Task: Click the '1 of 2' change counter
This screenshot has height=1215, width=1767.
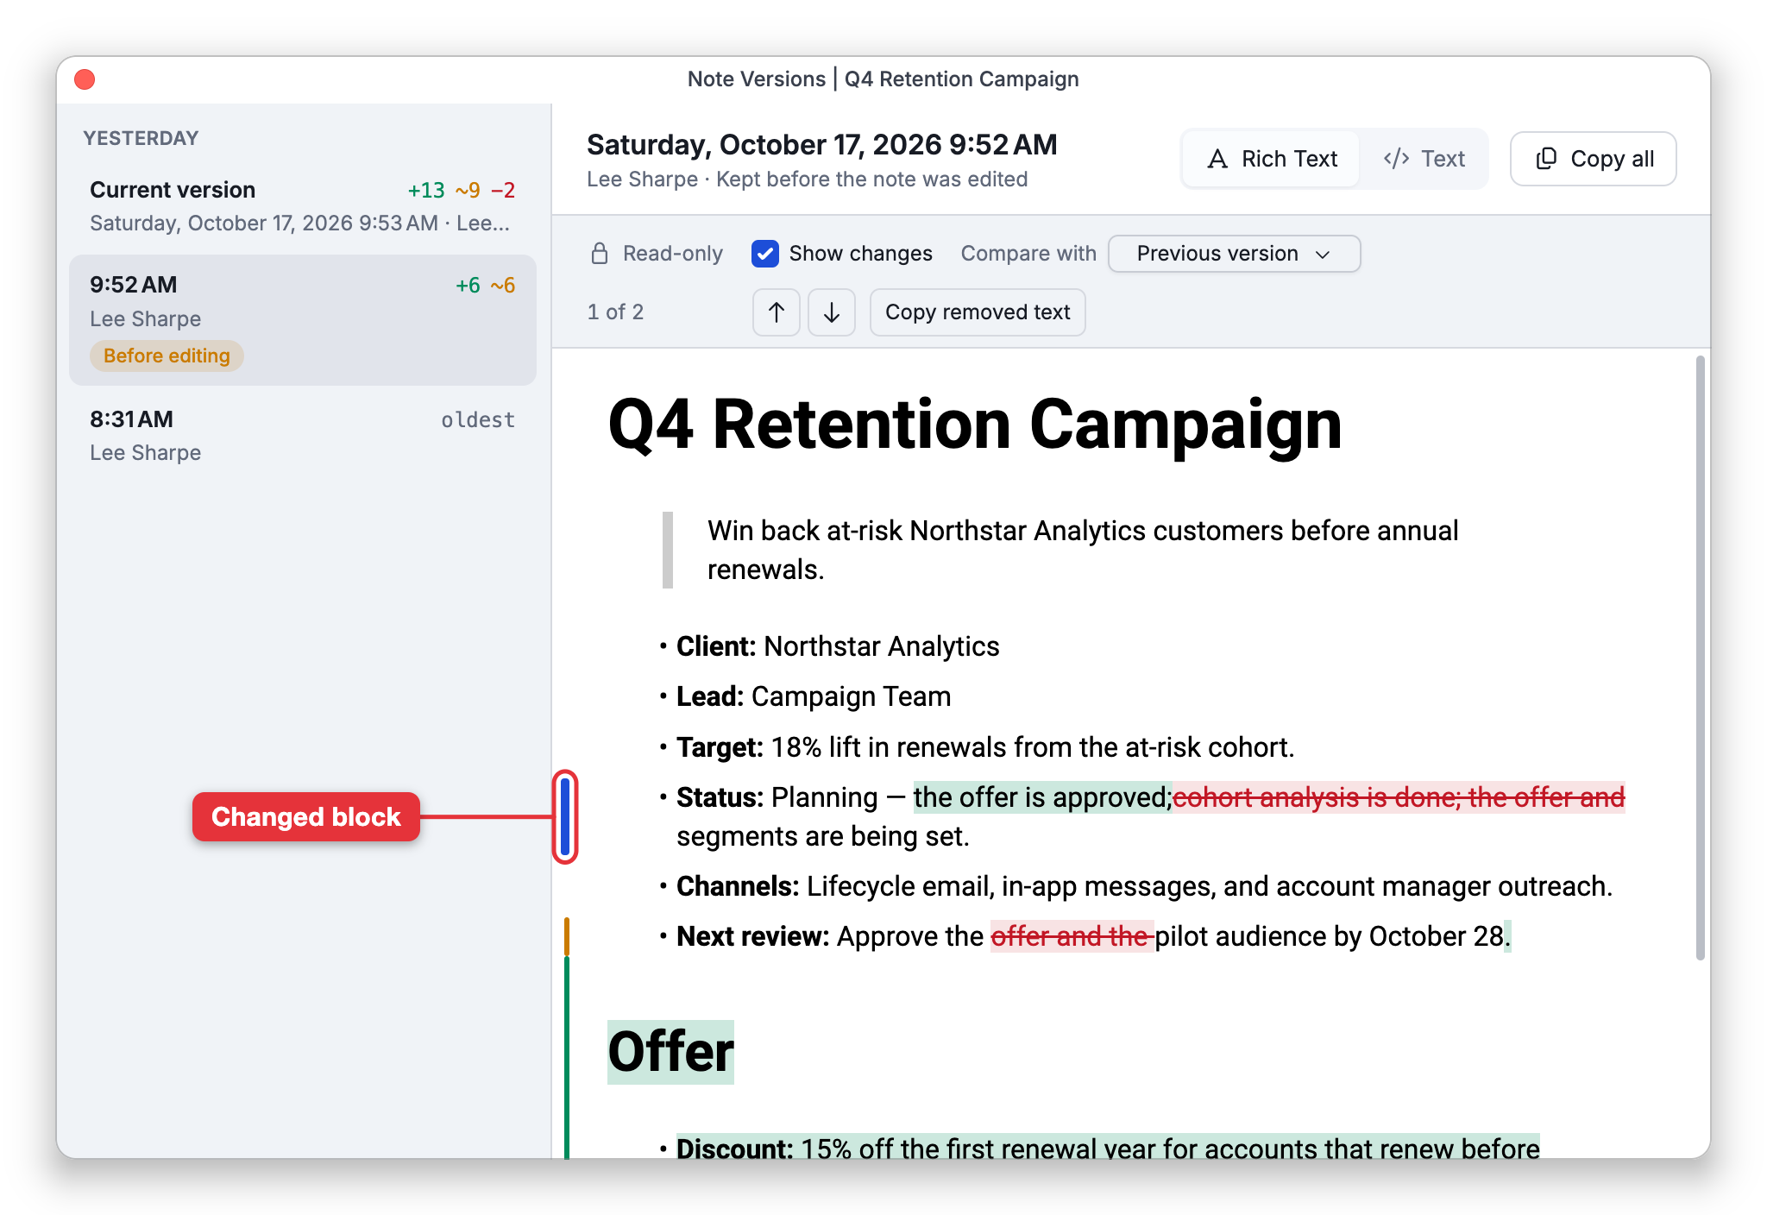Action: tap(615, 312)
